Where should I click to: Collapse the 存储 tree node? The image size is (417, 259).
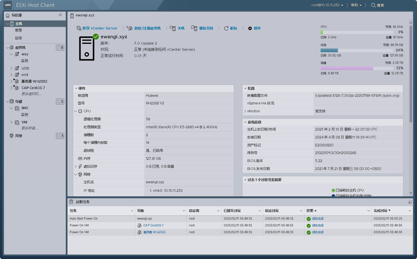(x=7, y=101)
